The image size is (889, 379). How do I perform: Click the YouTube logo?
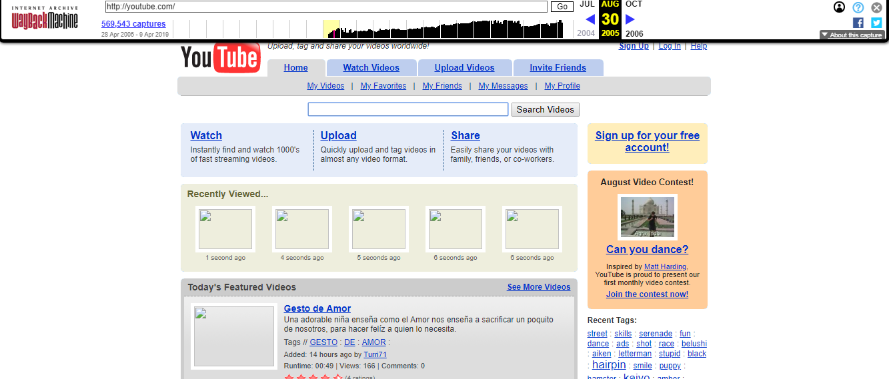[x=220, y=58]
